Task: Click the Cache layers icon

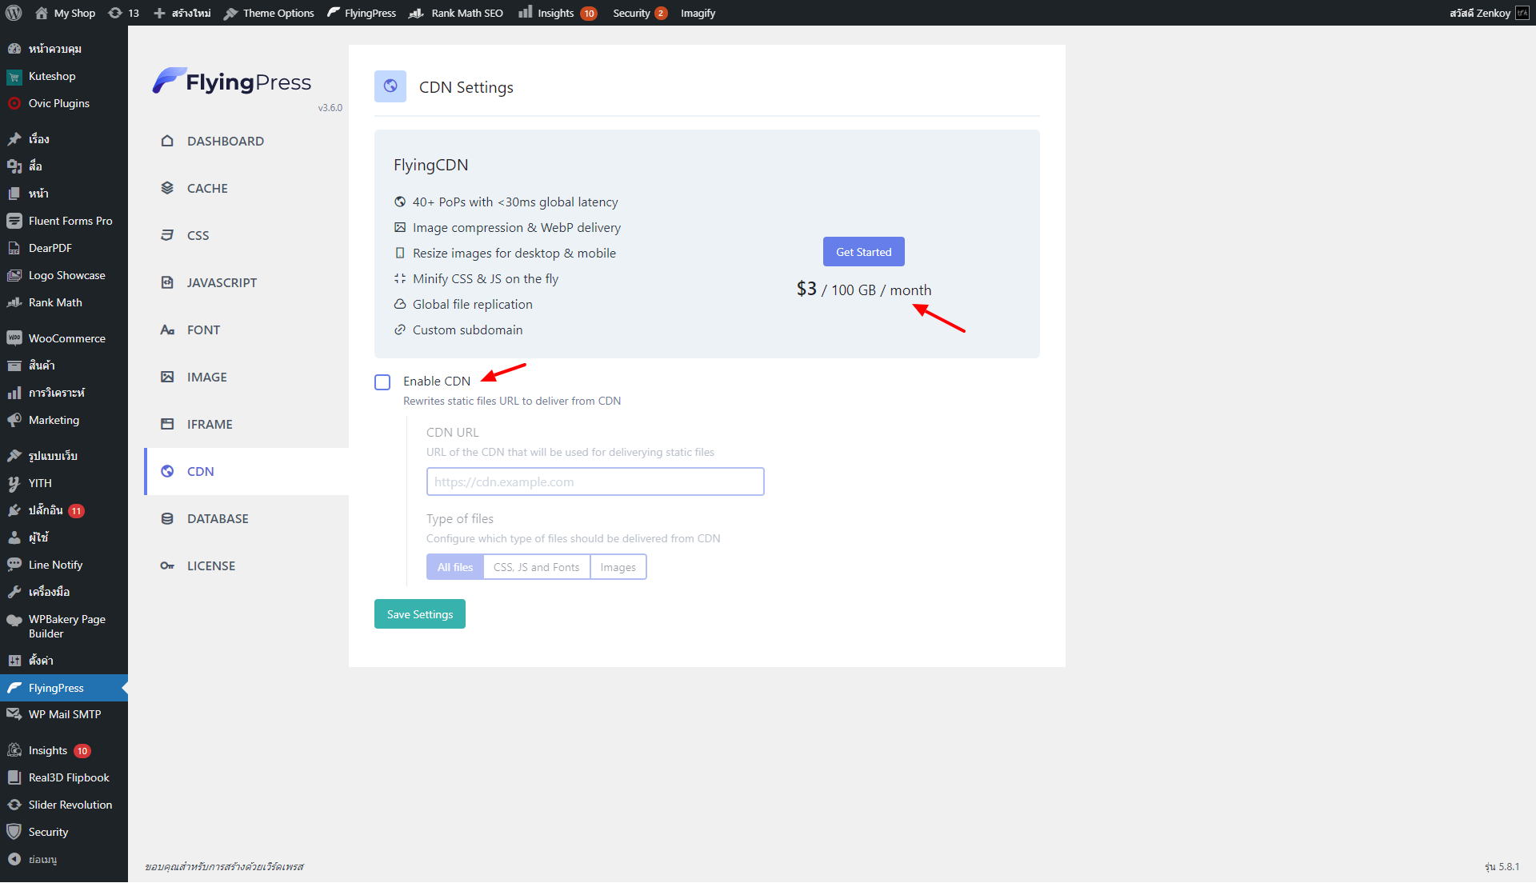Action: [x=167, y=188]
